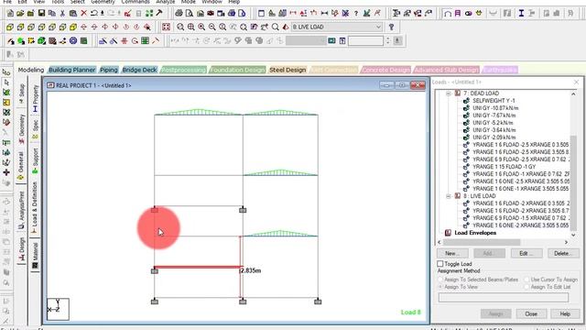Click the Print Preview icon
Viewport: 586px width, 330px height.
click(190, 14)
